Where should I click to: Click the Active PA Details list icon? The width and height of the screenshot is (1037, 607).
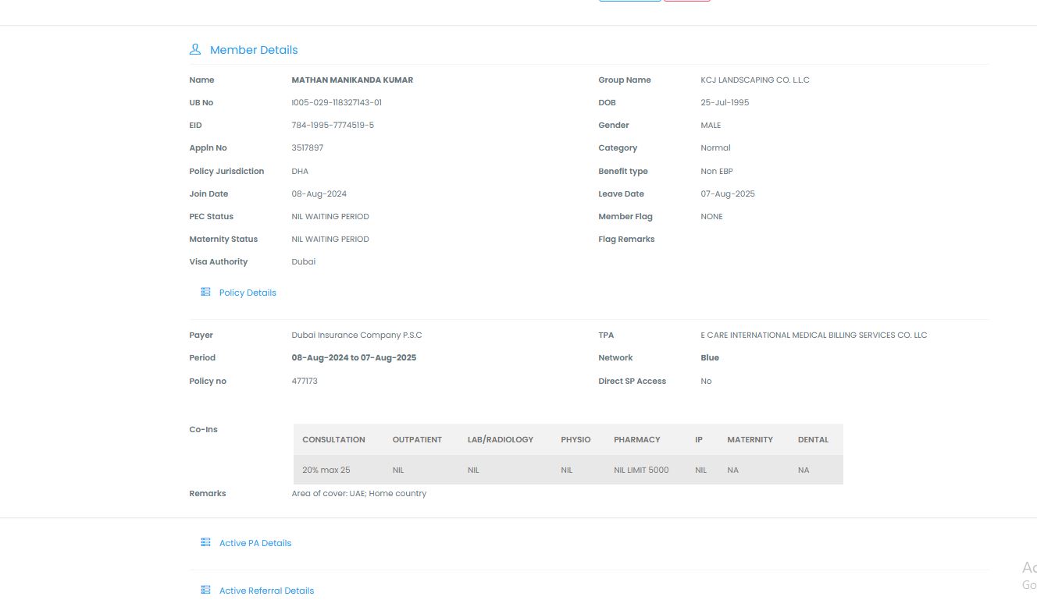205,542
